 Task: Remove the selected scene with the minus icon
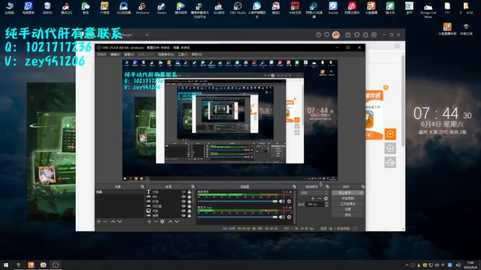[x=105, y=221]
